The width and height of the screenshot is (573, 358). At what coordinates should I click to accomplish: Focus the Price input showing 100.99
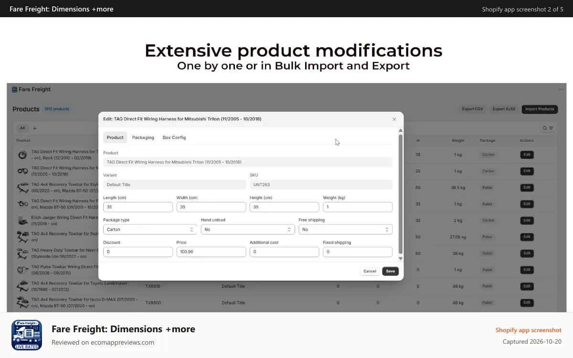(211, 252)
